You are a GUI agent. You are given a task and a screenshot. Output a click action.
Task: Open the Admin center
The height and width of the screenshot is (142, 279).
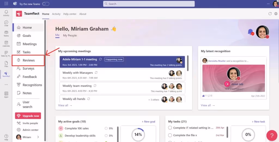tap(28, 130)
